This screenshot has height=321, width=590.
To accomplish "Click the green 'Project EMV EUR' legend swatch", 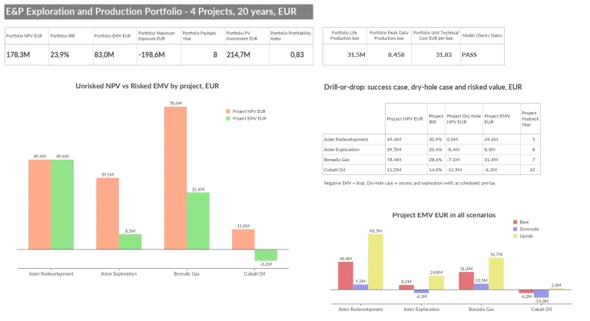I will (228, 118).
